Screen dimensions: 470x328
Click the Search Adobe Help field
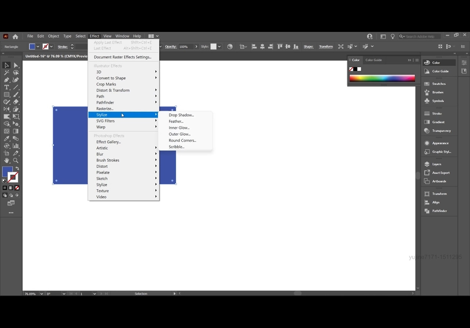[x=420, y=36]
